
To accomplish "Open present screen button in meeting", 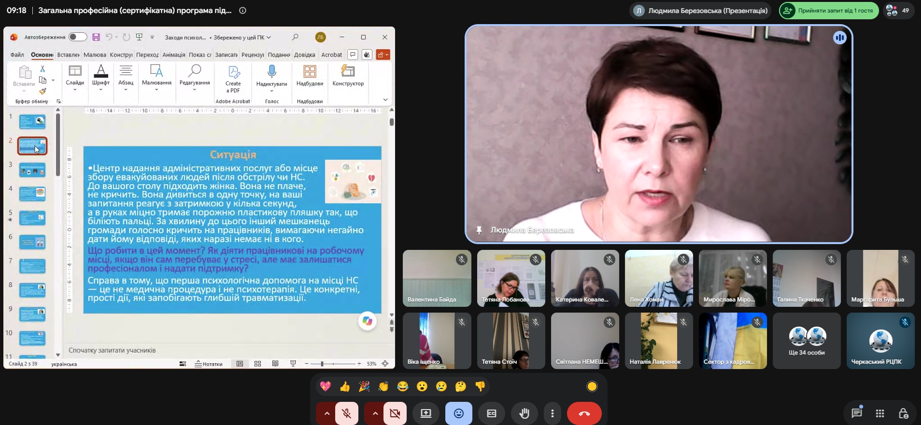I will (x=426, y=413).
